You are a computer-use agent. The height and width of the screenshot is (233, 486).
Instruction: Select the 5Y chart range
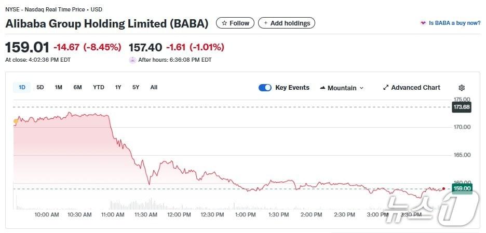pyautogui.click(x=136, y=87)
